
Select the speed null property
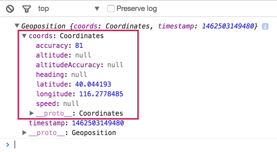[x=57, y=104]
